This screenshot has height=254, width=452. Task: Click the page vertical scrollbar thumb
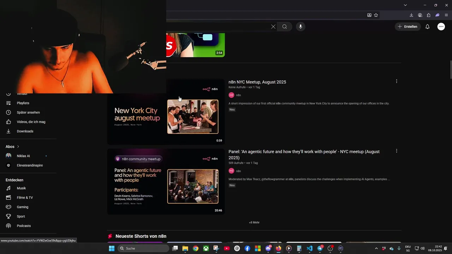pyautogui.click(x=451, y=70)
